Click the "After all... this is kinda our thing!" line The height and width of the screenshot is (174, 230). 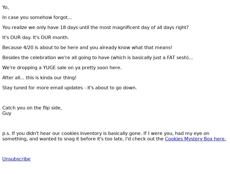pyautogui.click(x=39, y=78)
